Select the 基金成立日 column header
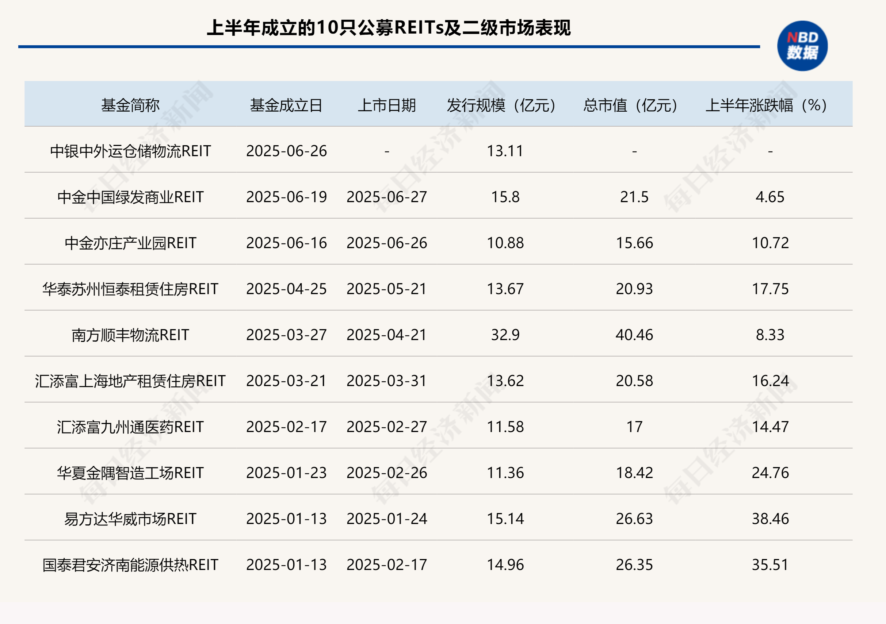Screen dimensions: 886x624 [286, 105]
